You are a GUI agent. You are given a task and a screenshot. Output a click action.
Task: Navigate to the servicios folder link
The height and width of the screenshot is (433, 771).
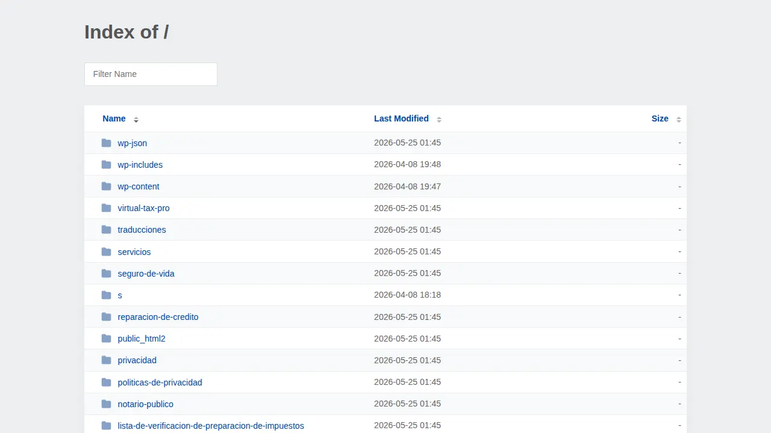tap(134, 252)
